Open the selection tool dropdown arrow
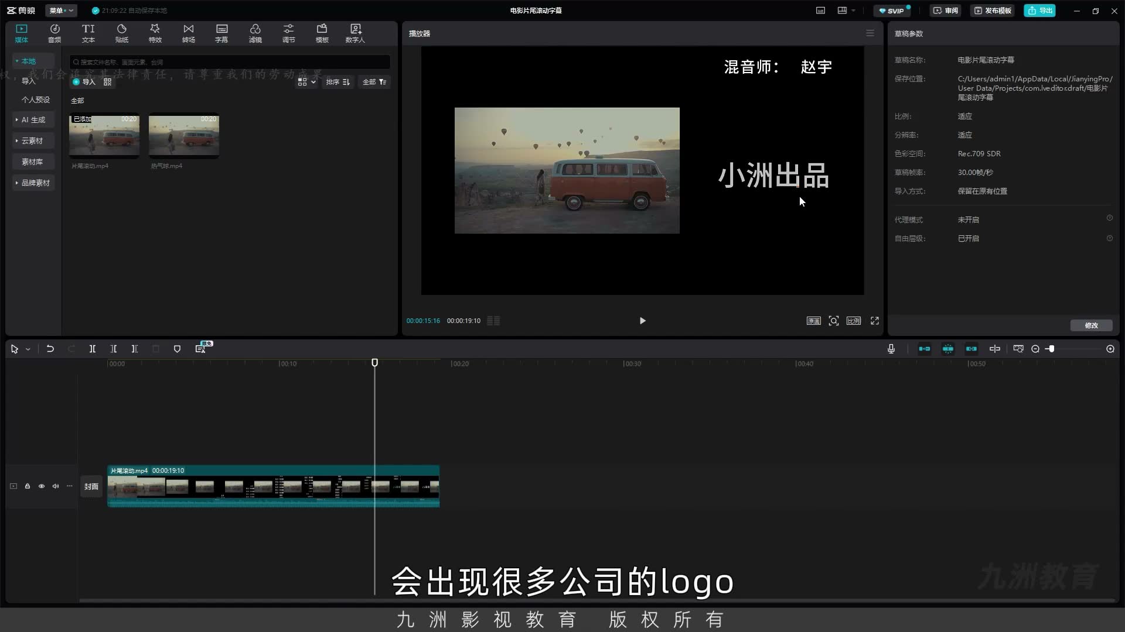Screen dimensions: 1125x632 point(28,349)
